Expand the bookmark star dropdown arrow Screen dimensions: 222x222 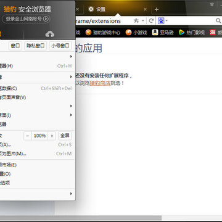(142, 20)
